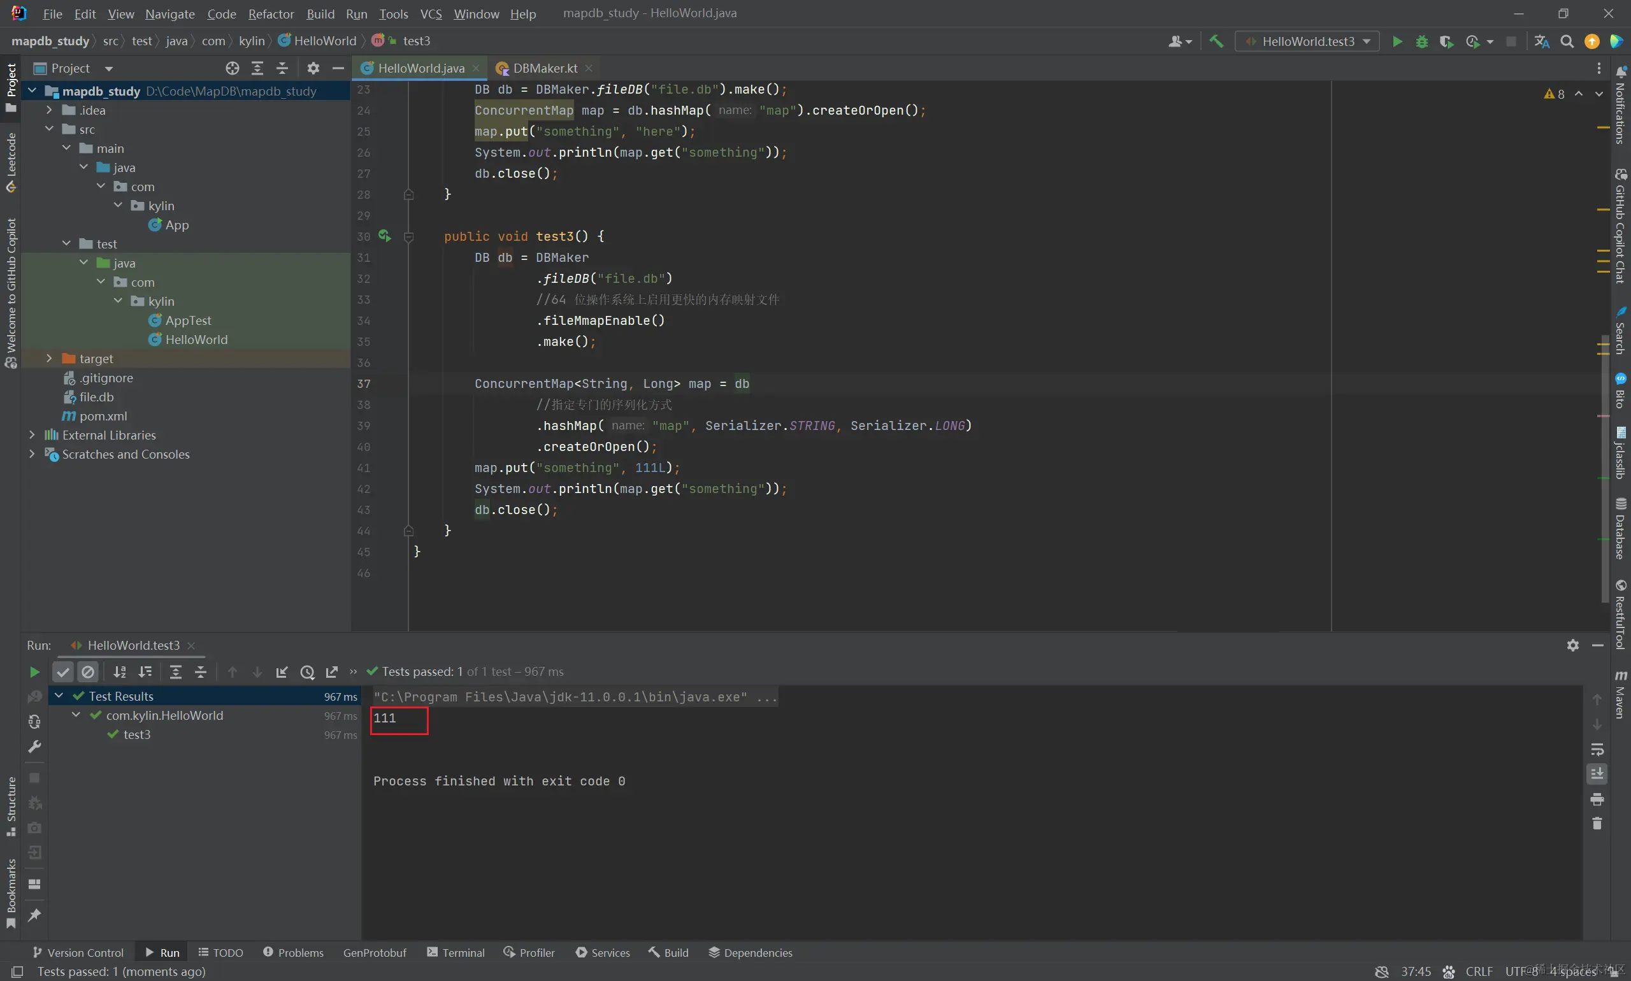1631x981 pixels.
Task: Open Version Control tool window
Action: click(77, 952)
